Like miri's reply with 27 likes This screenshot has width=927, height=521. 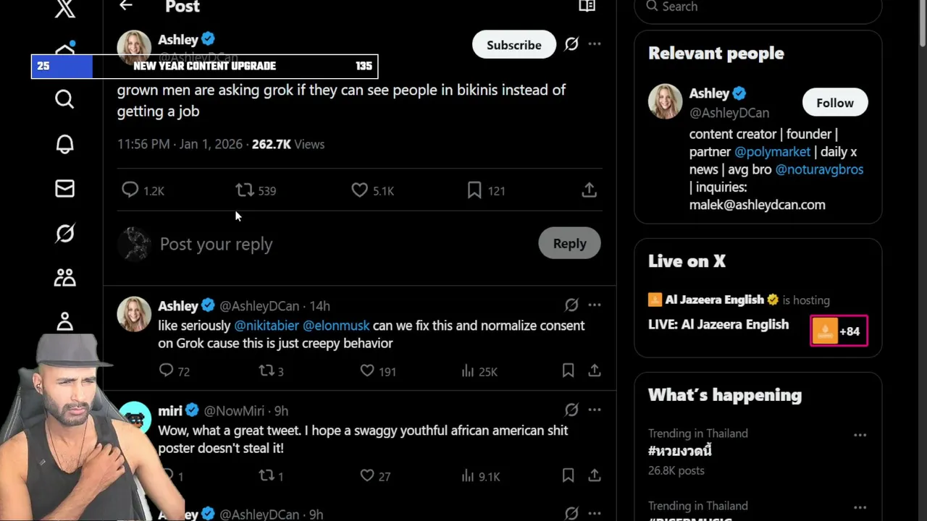tap(367, 476)
